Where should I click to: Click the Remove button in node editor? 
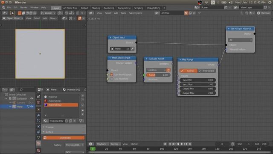coord(263,13)
